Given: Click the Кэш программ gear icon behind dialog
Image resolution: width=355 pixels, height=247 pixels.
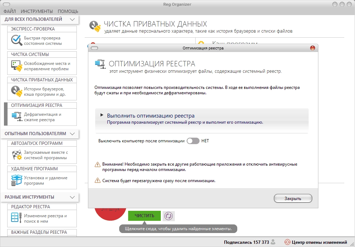Looking at the screenshot, I should click(201, 43).
